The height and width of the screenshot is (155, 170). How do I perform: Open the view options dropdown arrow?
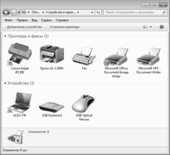151,27
